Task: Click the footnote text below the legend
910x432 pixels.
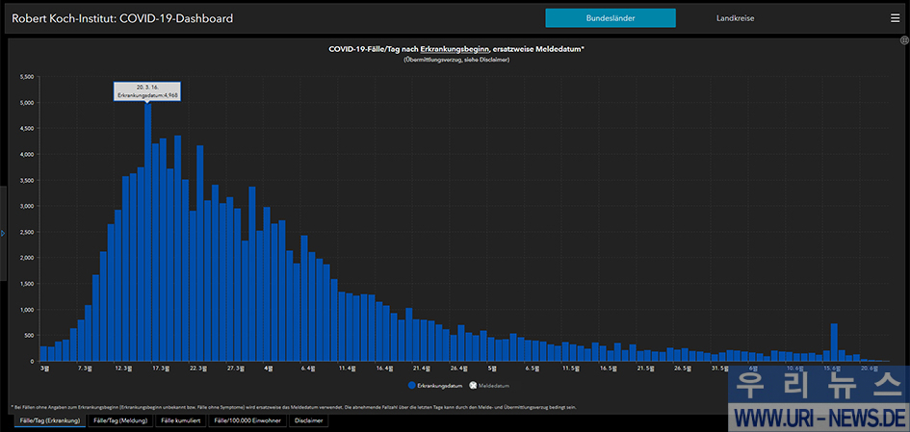Action: (x=293, y=407)
